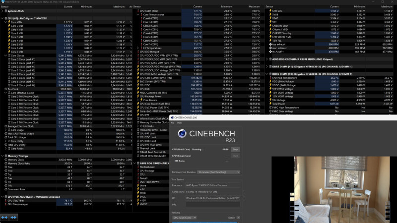This screenshot has height=223, width=397.
Task: Click the thermometer icon beside SPD Hub Temperature
Action: pos(270,78)
